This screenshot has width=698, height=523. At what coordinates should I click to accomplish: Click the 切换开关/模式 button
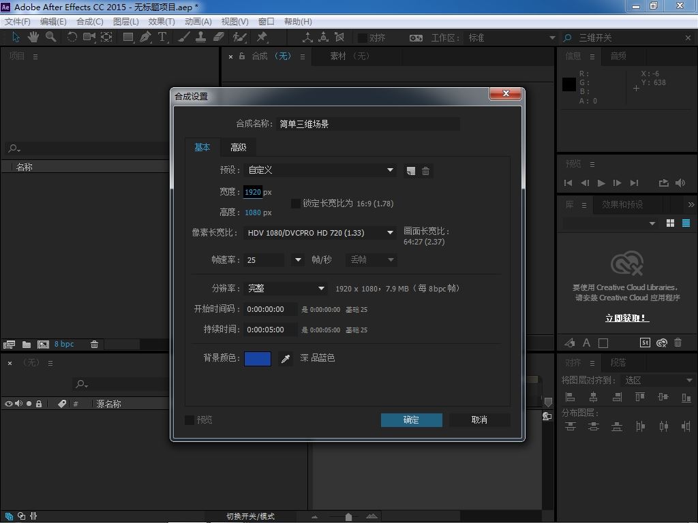click(250, 516)
